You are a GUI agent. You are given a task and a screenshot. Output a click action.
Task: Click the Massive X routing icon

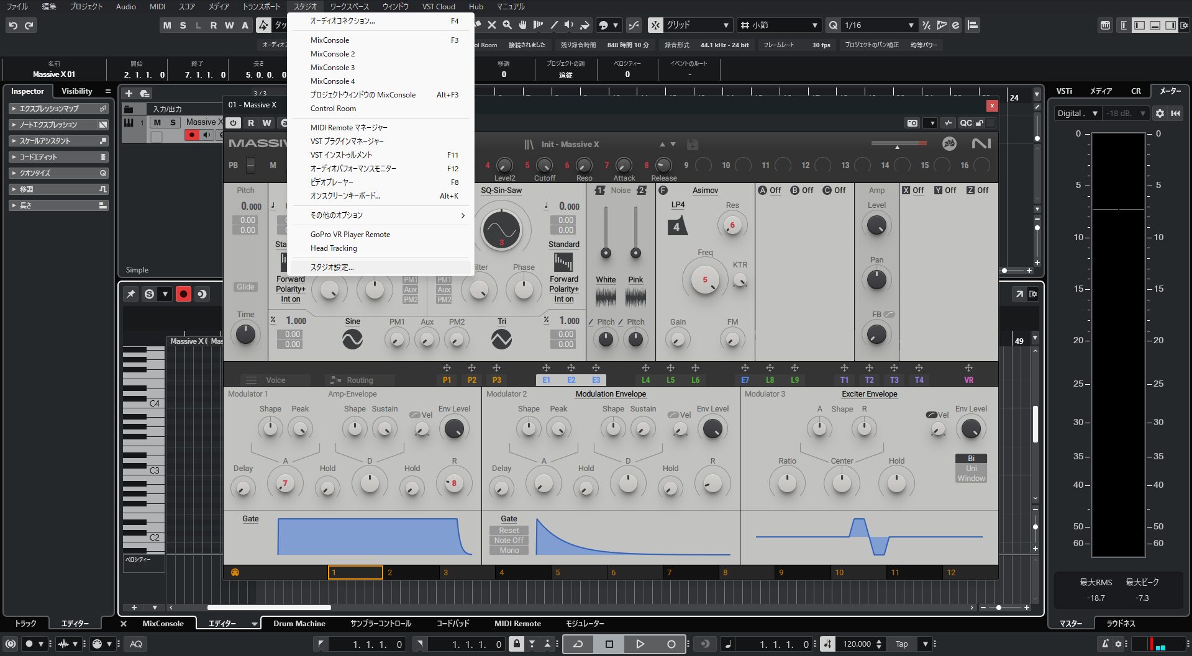[336, 380]
